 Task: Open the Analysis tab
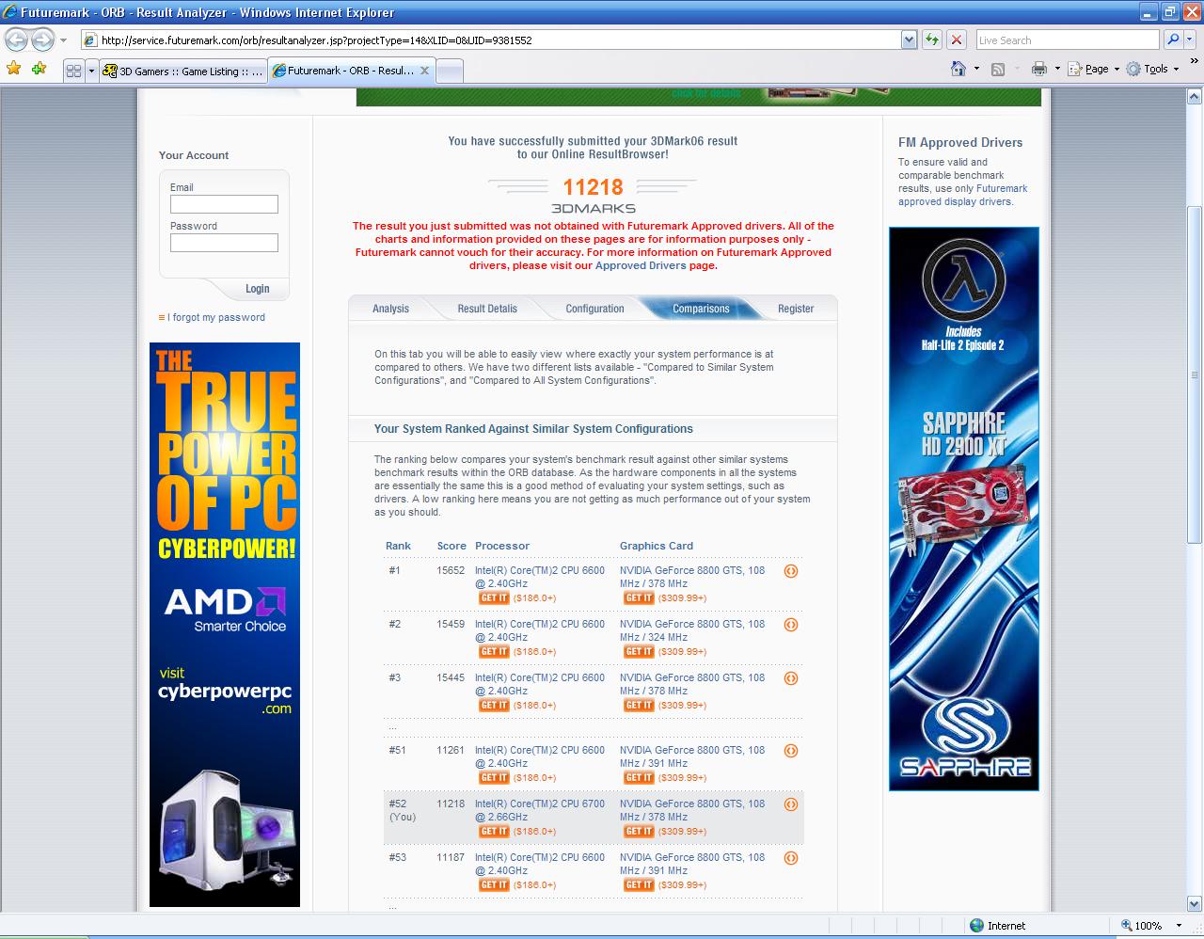(390, 309)
